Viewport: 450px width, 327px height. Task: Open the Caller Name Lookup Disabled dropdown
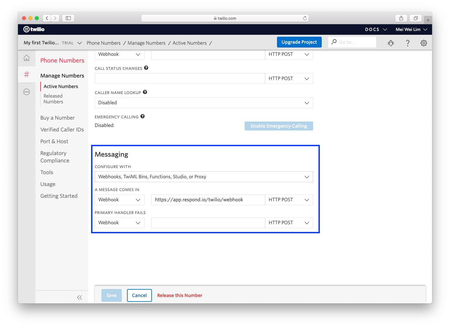pyautogui.click(x=204, y=102)
